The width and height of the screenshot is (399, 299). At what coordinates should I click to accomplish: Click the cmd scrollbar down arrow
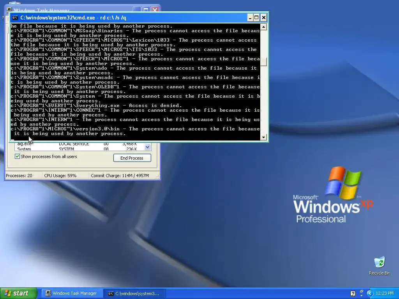(x=263, y=137)
